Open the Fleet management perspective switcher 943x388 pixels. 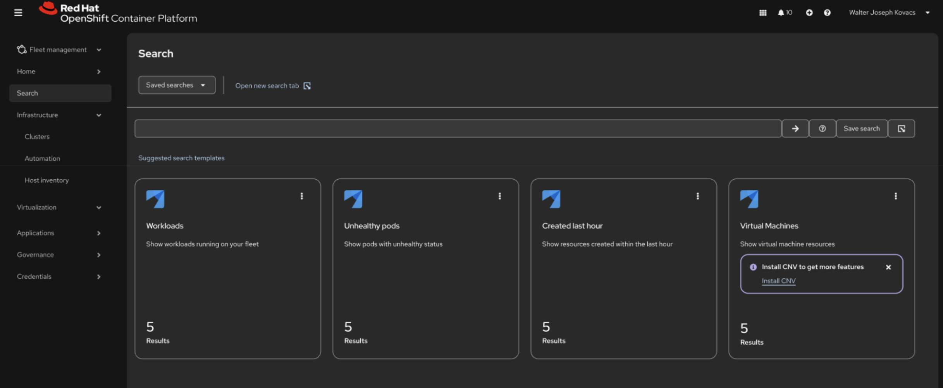pos(59,50)
